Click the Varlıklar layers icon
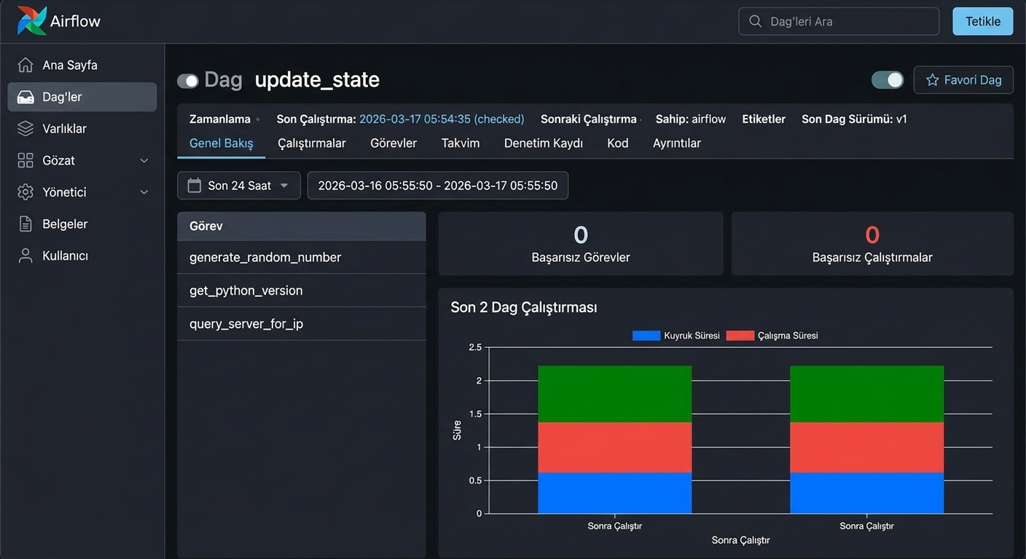This screenshot has height=559, width=1026. tap(26, 129)
